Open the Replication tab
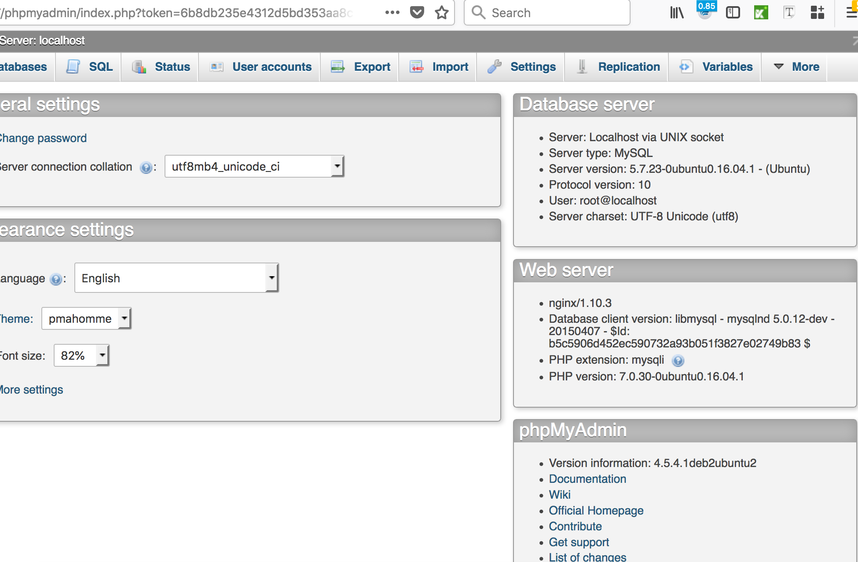Image resolution: width=858 pixels, height=562 pixels. point(616,67)
